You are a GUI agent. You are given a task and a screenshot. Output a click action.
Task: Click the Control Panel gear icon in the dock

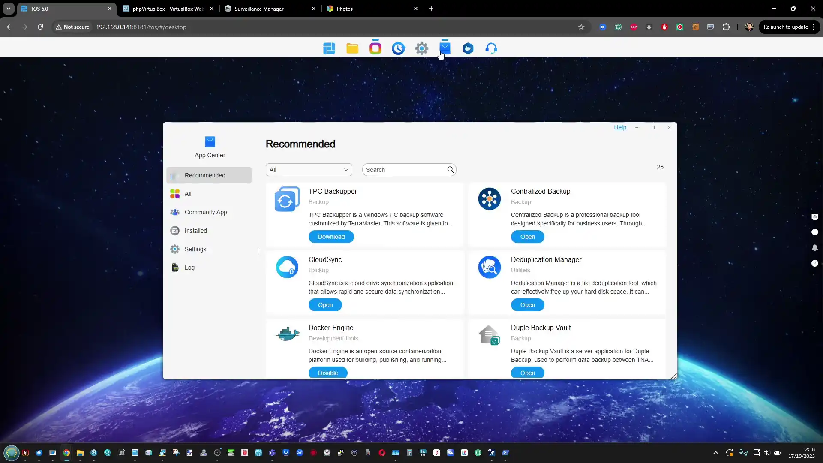pos(422,48)
